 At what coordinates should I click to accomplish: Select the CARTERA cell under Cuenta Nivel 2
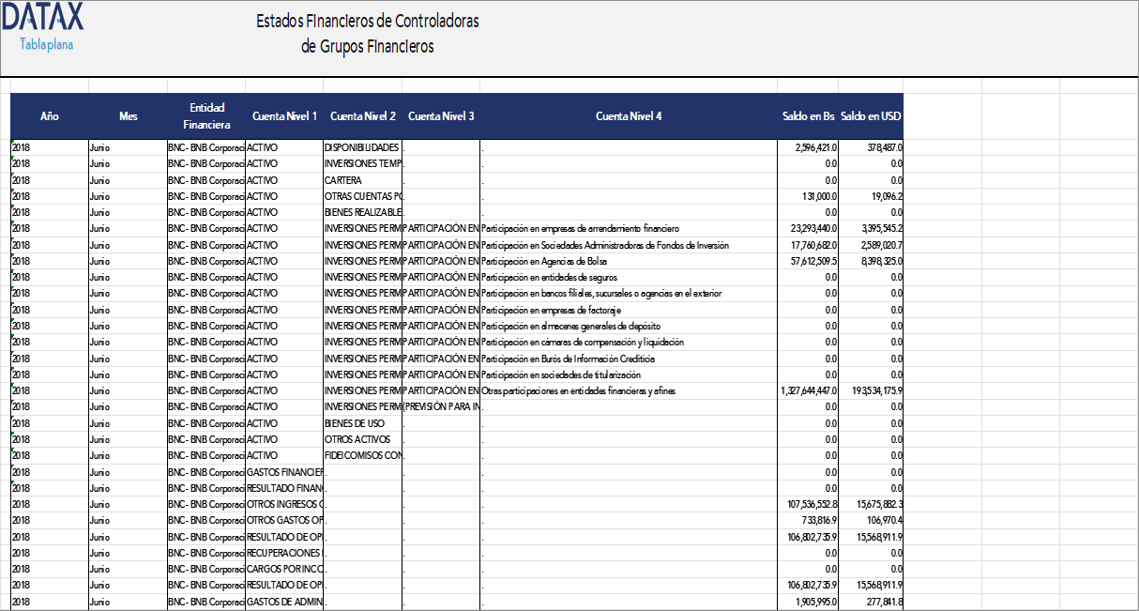(x=342, y=180)
